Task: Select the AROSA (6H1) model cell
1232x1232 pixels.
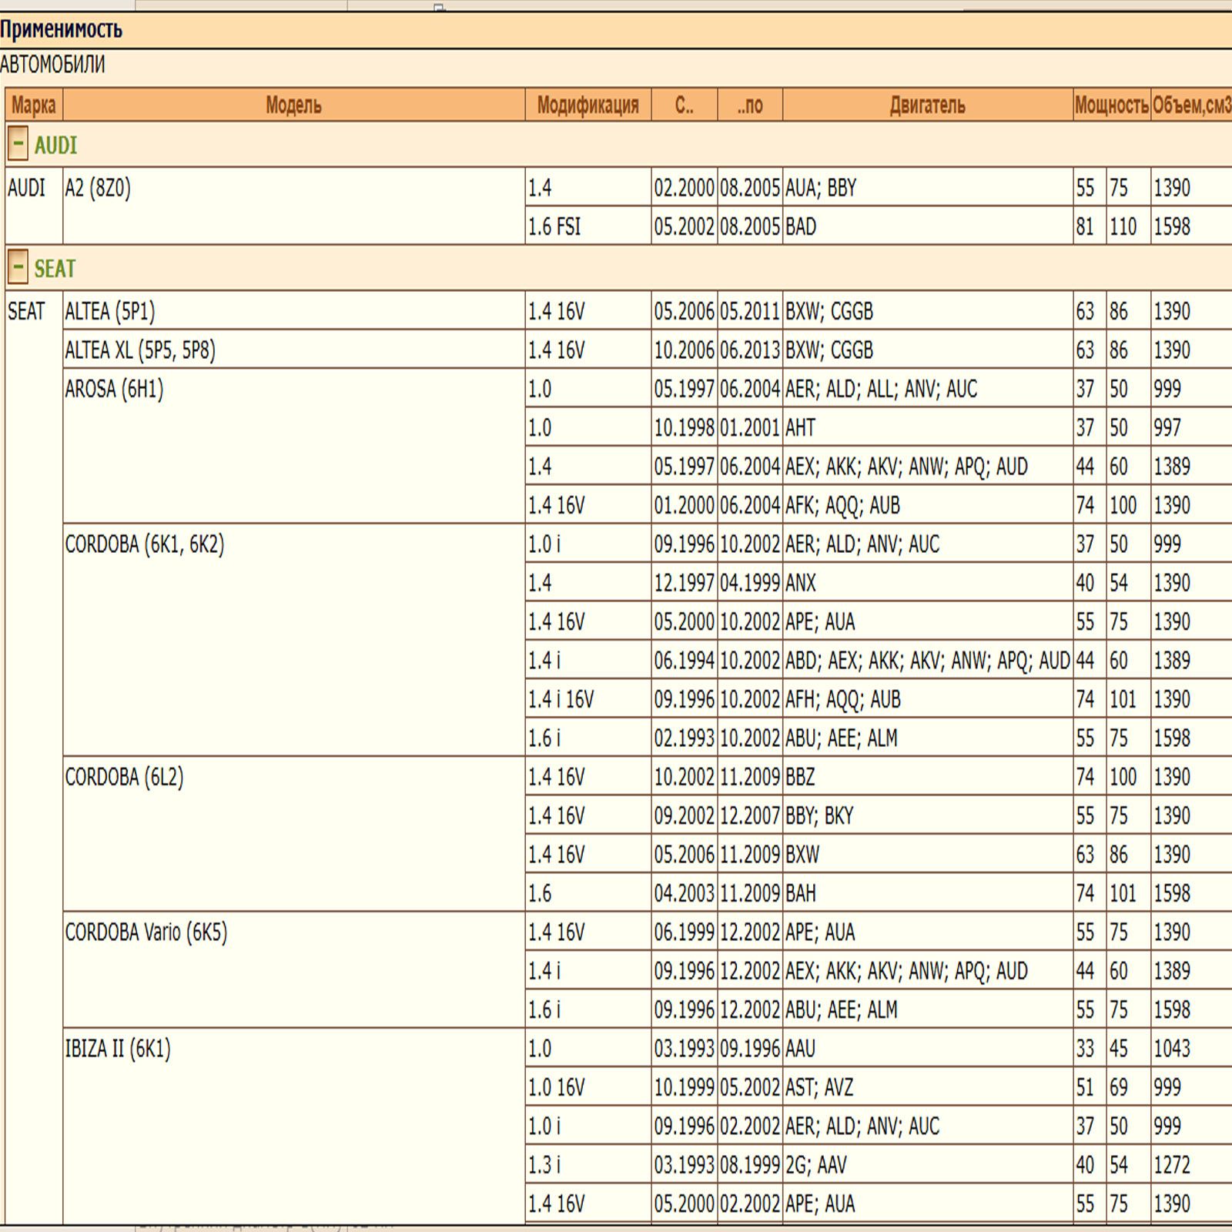Action: pyautogui.click(x=114, y=389)
